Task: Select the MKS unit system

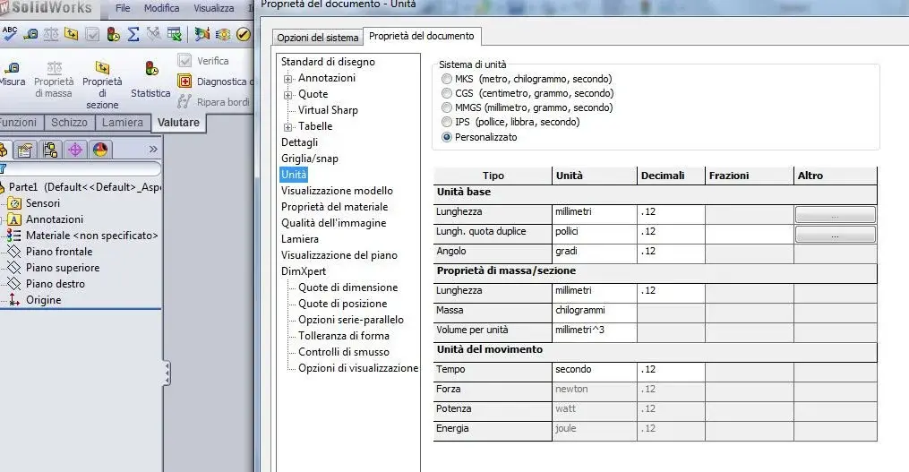Action: [x=446, y=78]
